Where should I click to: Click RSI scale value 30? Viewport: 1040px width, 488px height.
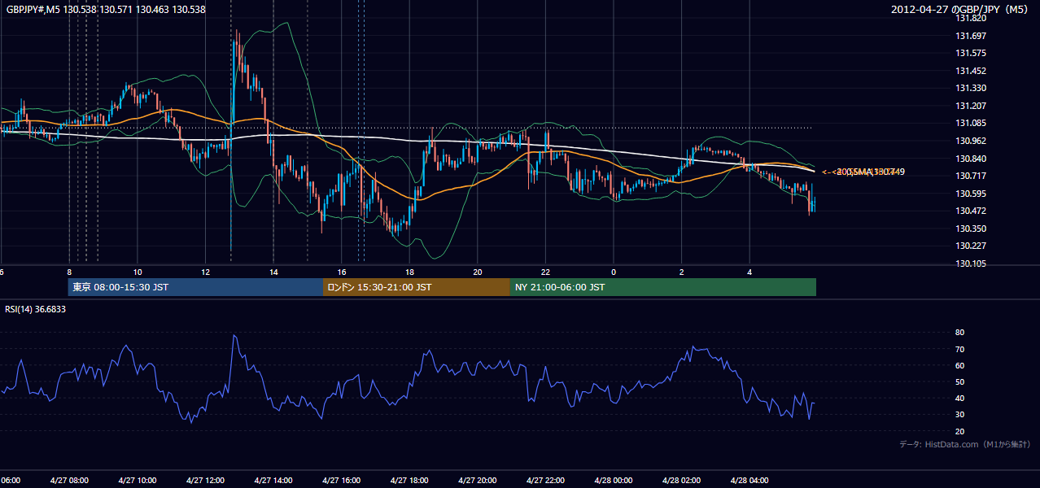[959, 415]
